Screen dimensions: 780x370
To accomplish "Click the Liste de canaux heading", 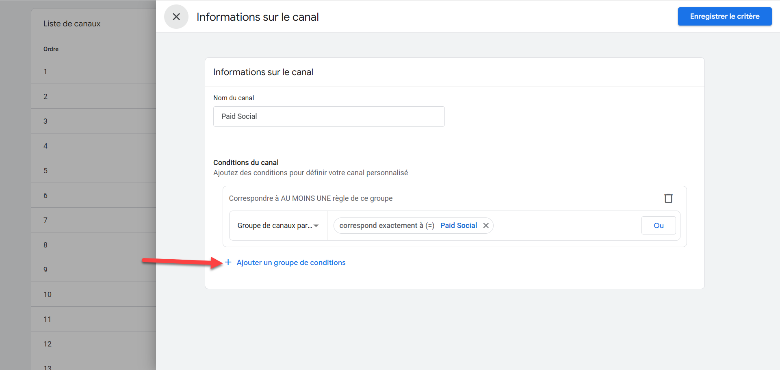I will (72, 24).
